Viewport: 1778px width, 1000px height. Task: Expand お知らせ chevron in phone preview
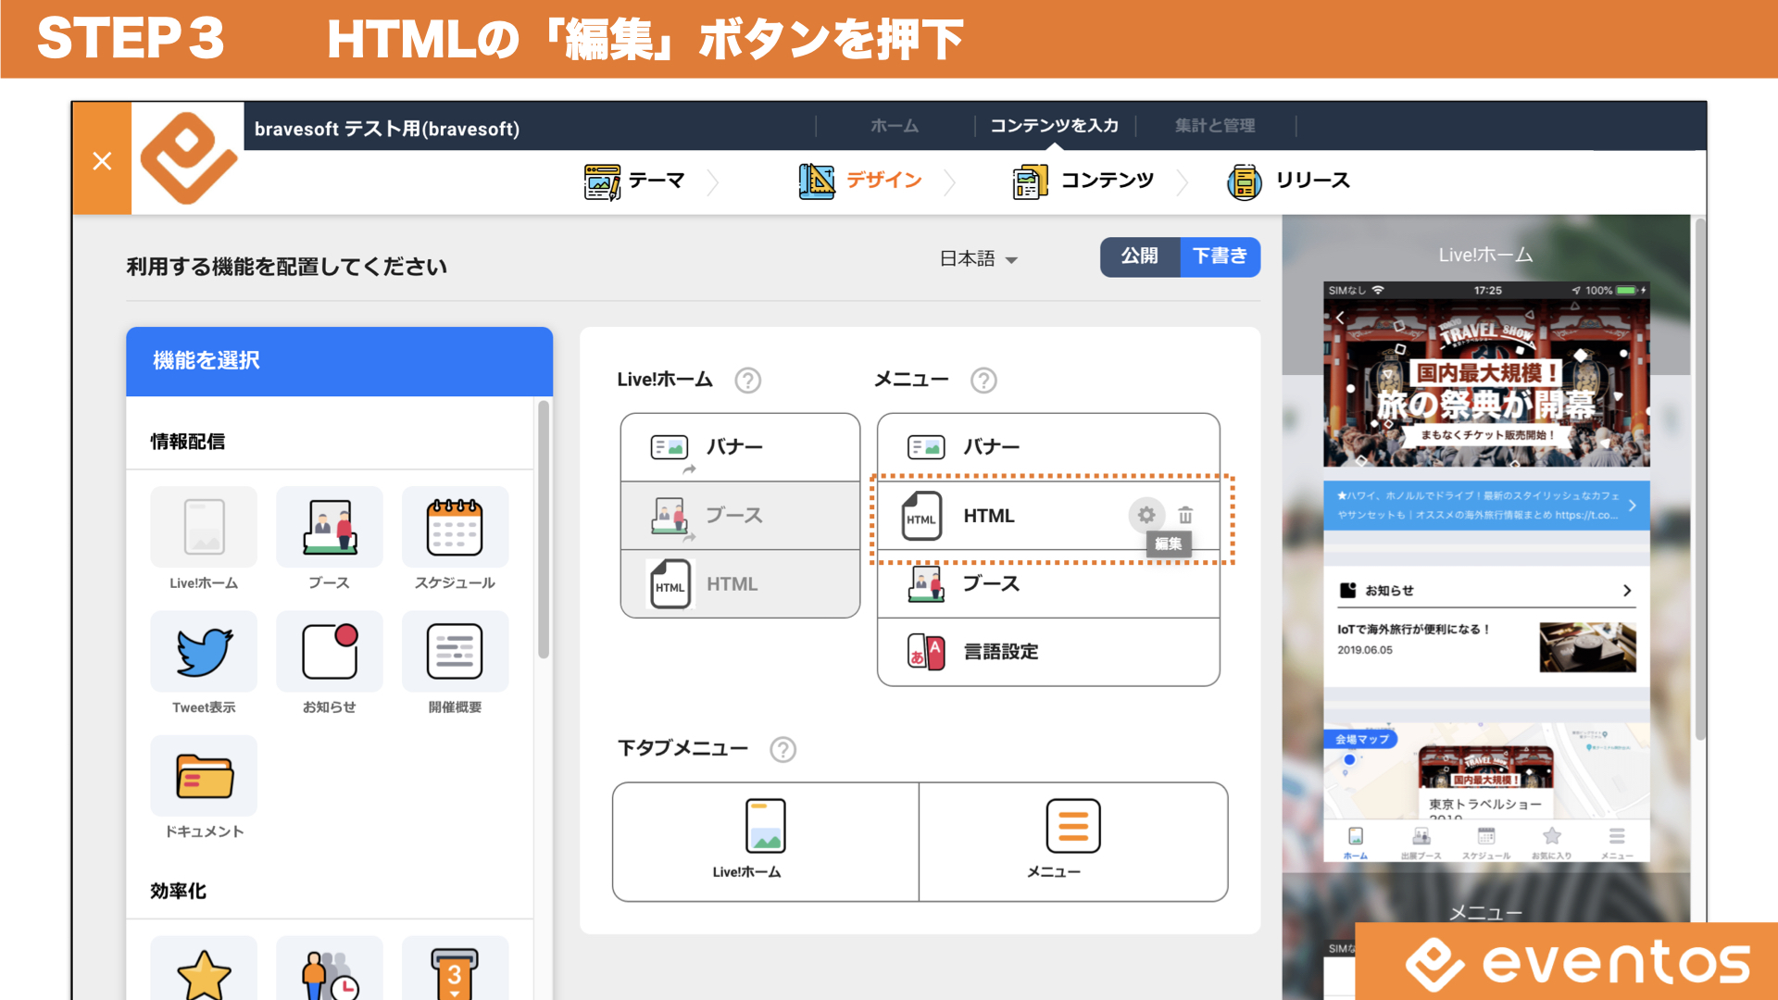click(1627, 591)
